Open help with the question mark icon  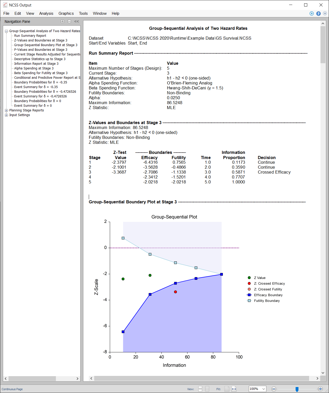318,13
